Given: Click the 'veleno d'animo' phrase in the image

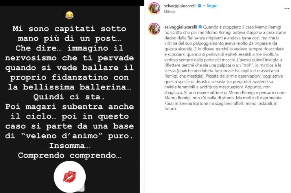Looking at the screenshot, I should [x=62, y=136].
